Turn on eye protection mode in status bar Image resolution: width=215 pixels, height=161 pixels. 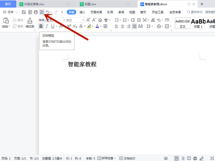point(166,158)
